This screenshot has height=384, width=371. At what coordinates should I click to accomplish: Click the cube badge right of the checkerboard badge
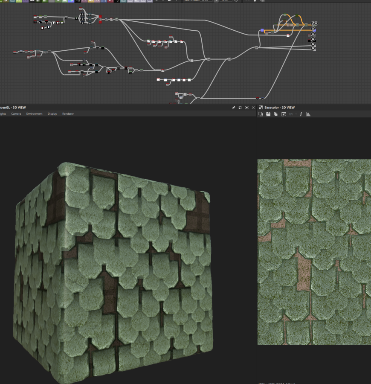click(x=316, y=23)
